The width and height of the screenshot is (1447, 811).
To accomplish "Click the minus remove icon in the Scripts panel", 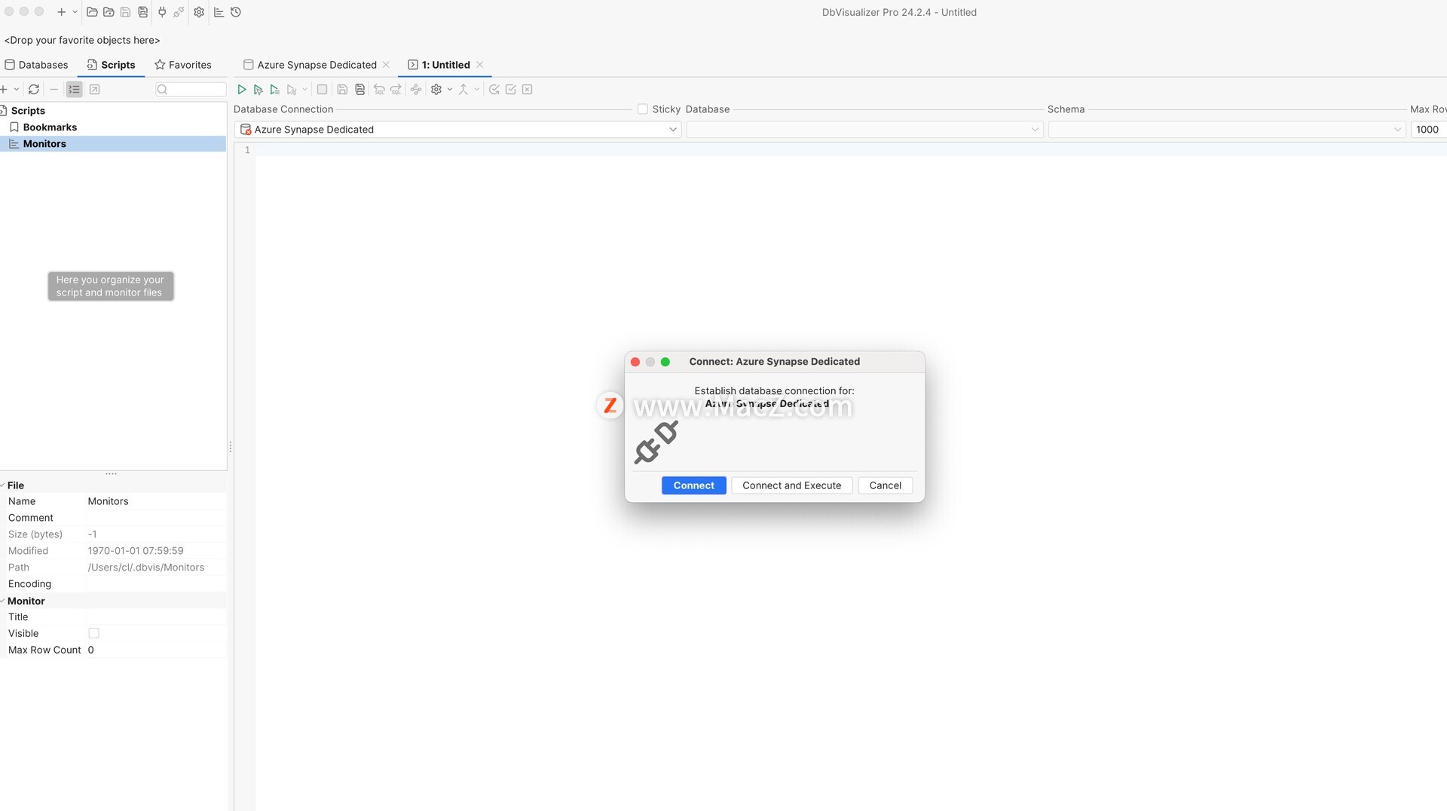I will click(54, 90).
